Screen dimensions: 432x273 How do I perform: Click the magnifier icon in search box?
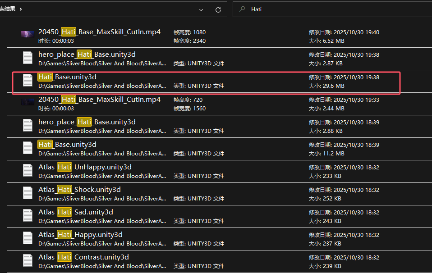pos(242,9)
